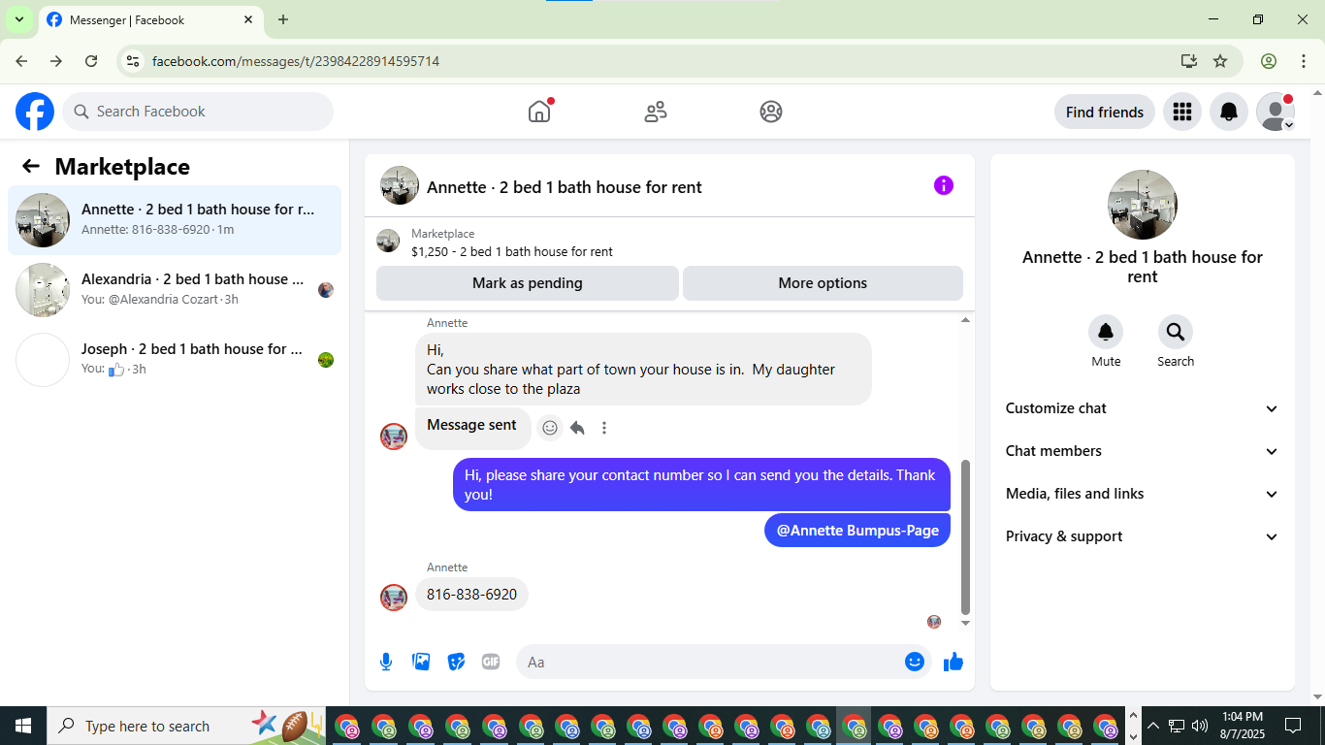Open the Windows Start menu
Image resolution: width=1325 pixels, height=745 pixels.
pos(23,726)
